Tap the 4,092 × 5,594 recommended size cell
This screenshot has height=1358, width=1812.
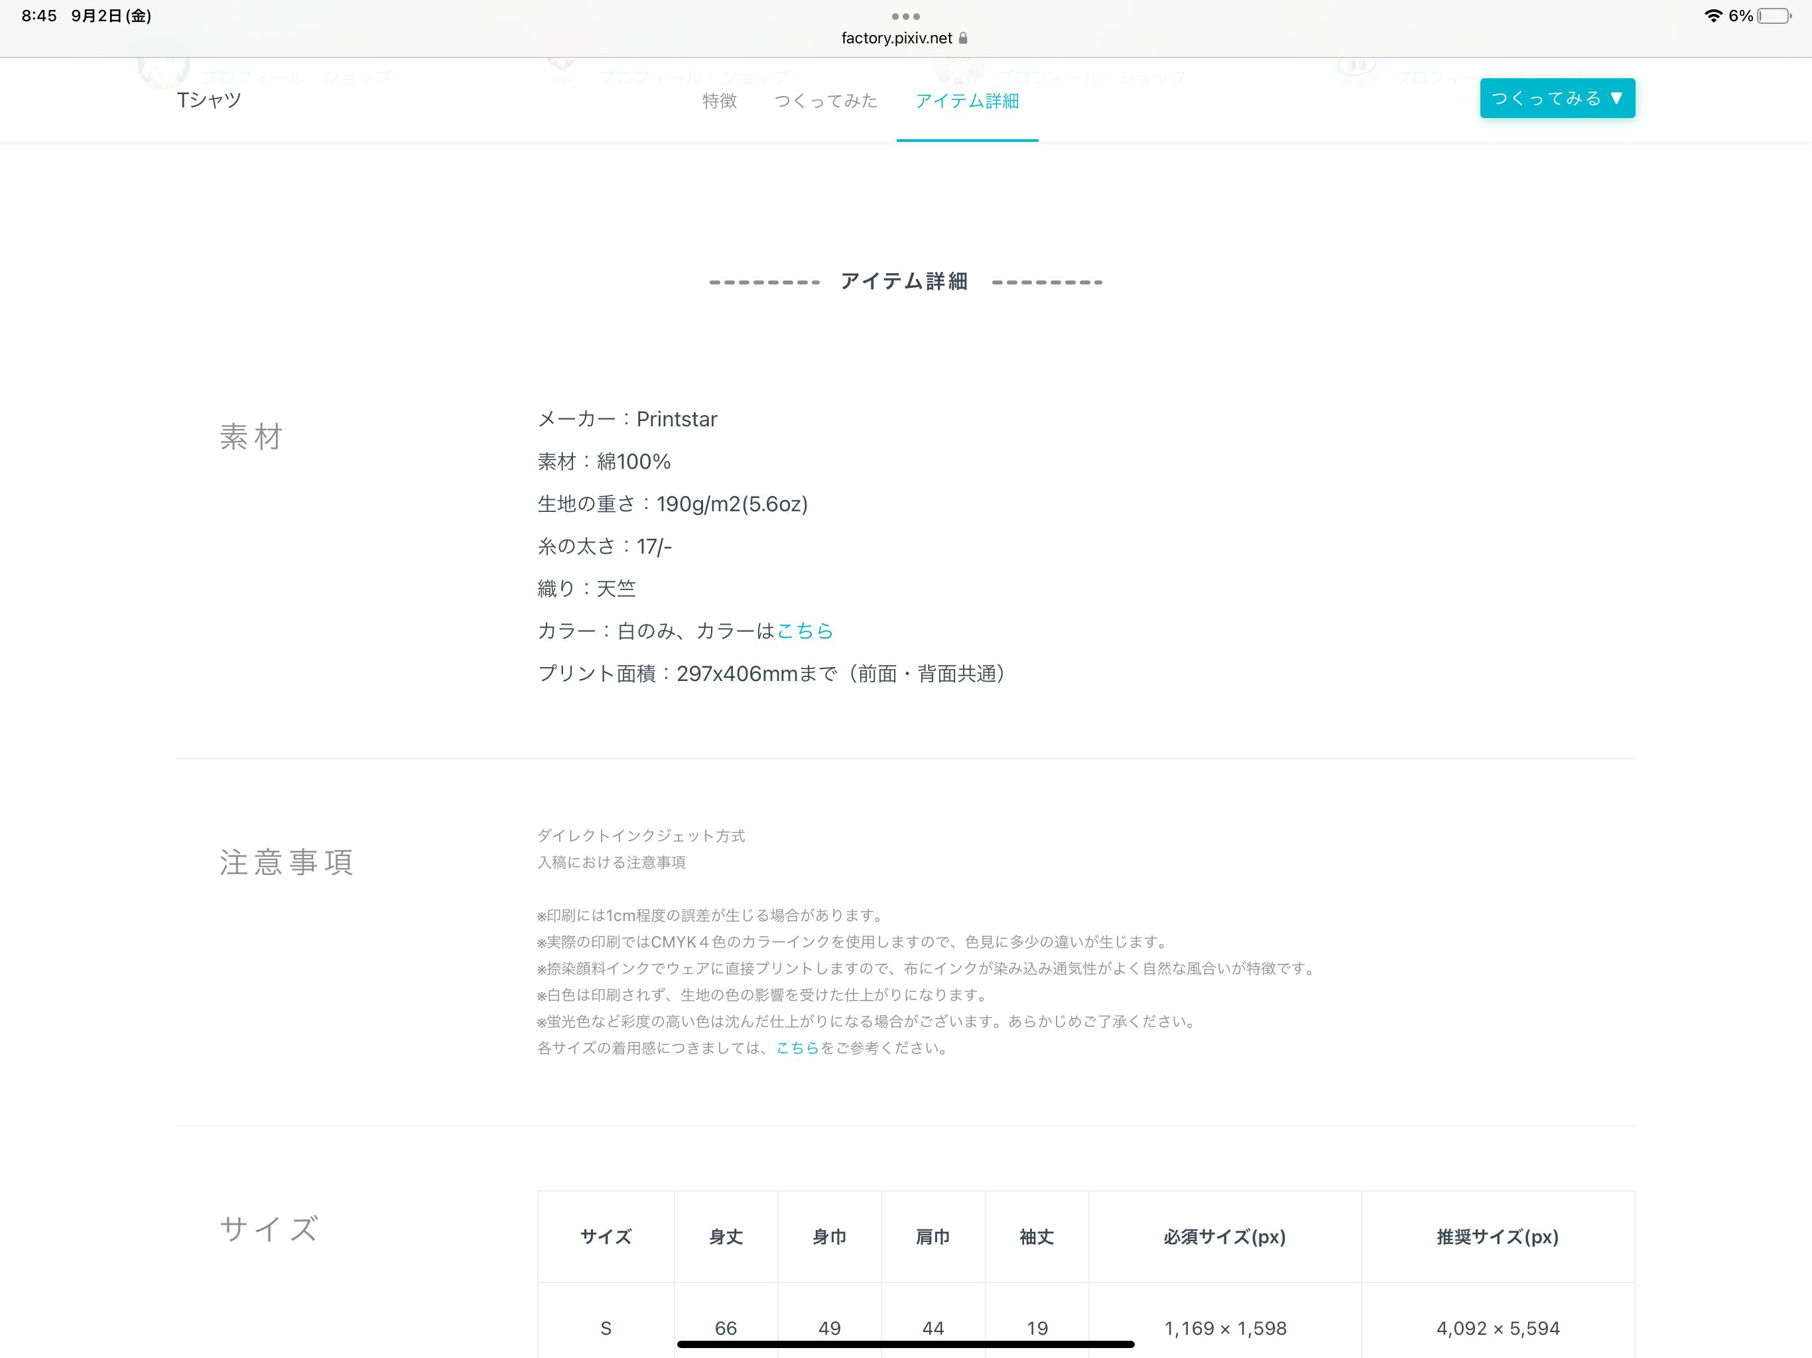[x=1498, y=1327]
